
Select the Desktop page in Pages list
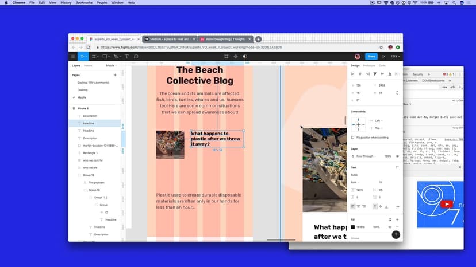click(83, 90)
